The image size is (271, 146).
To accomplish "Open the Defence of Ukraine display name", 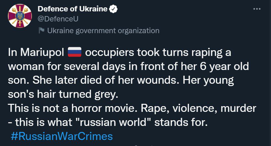I will coord(72,9).
